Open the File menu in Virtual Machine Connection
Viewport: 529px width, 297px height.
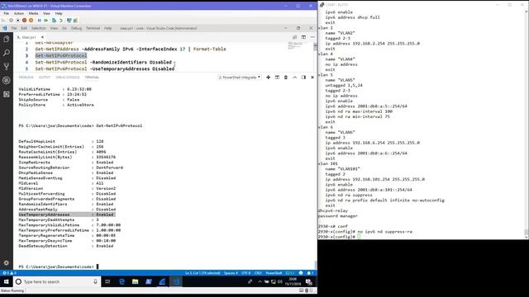click(x=7, y=13)
